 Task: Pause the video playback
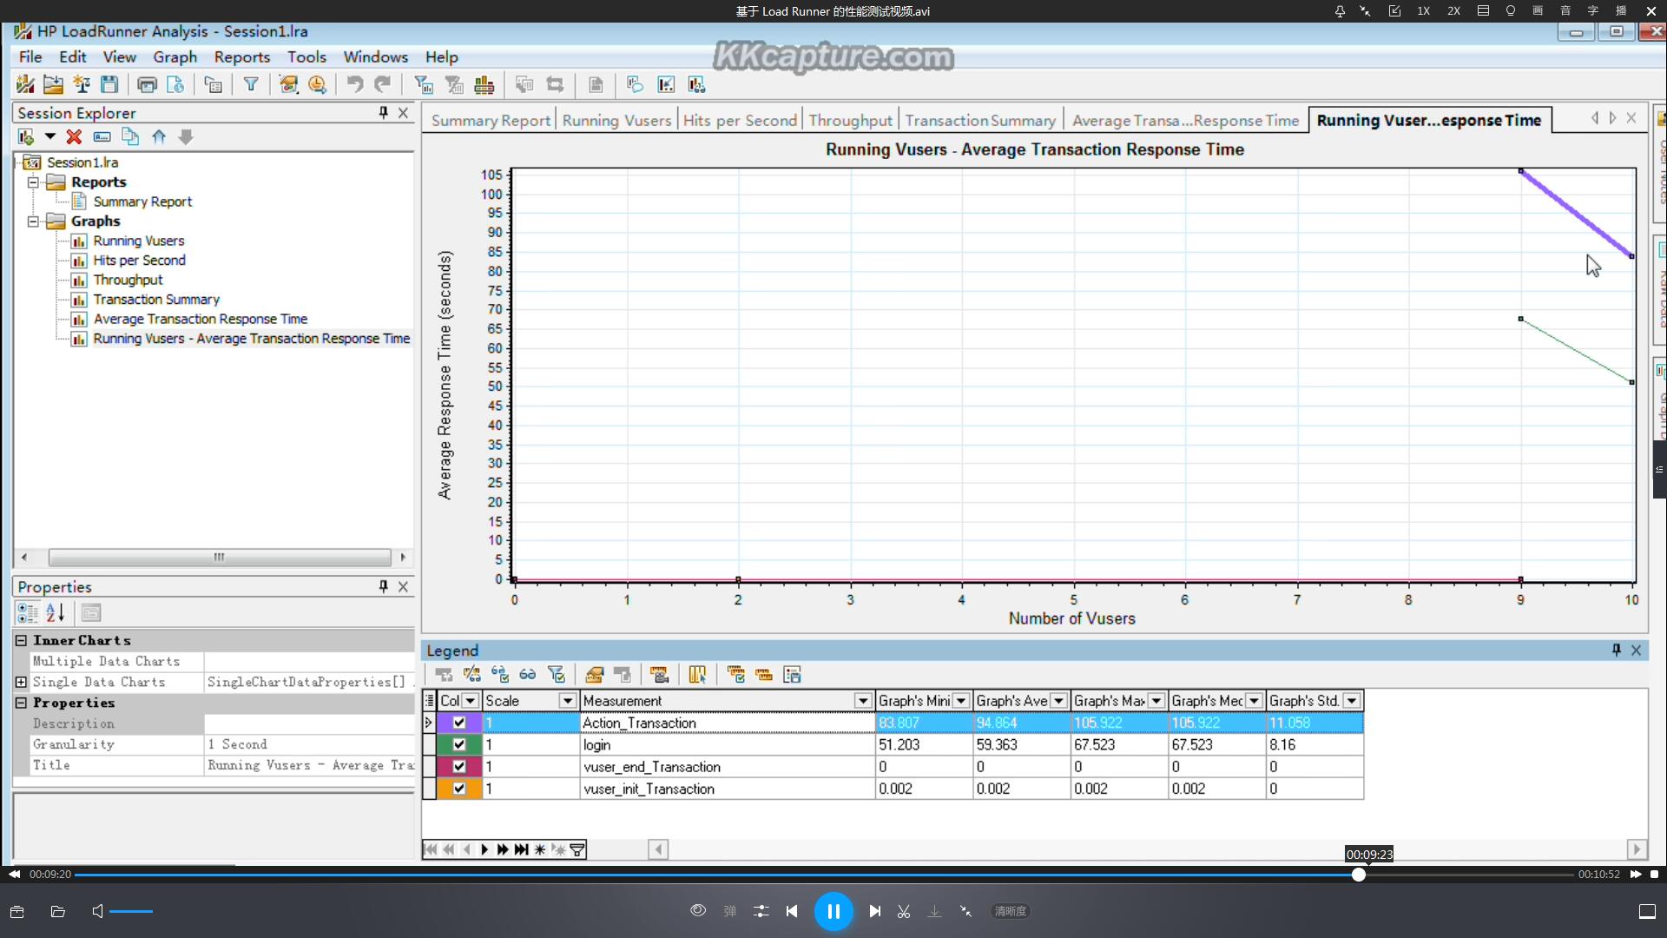[833, 911]
